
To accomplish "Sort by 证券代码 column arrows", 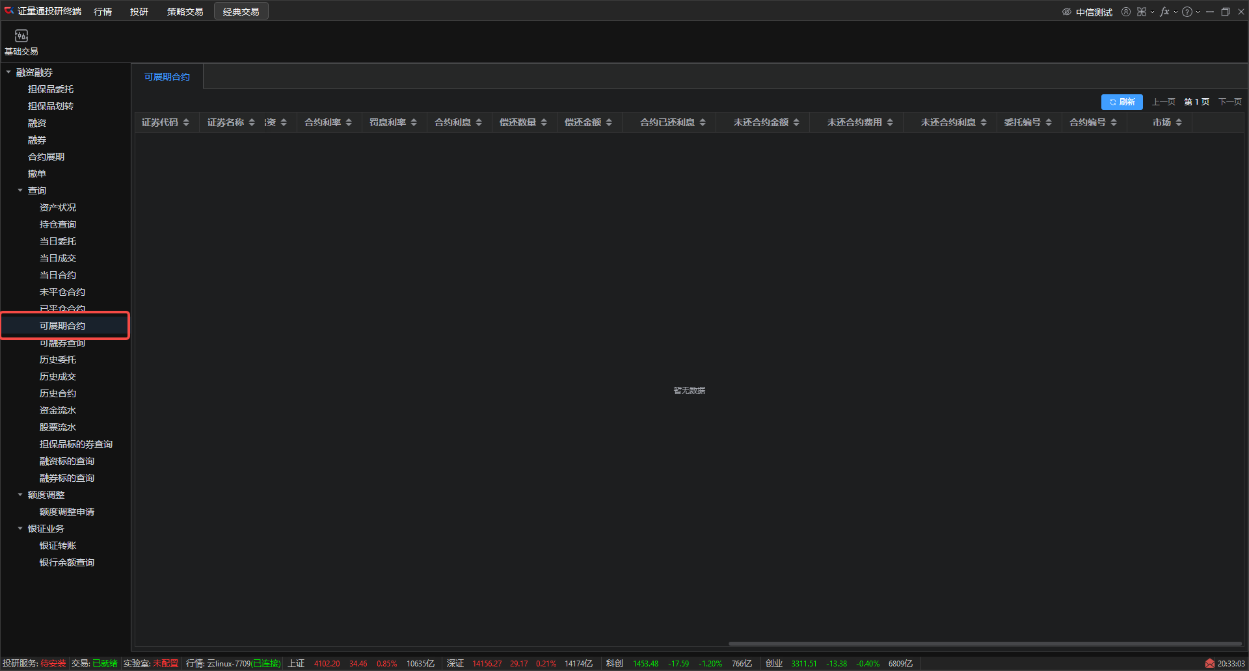I will [186, 122].
